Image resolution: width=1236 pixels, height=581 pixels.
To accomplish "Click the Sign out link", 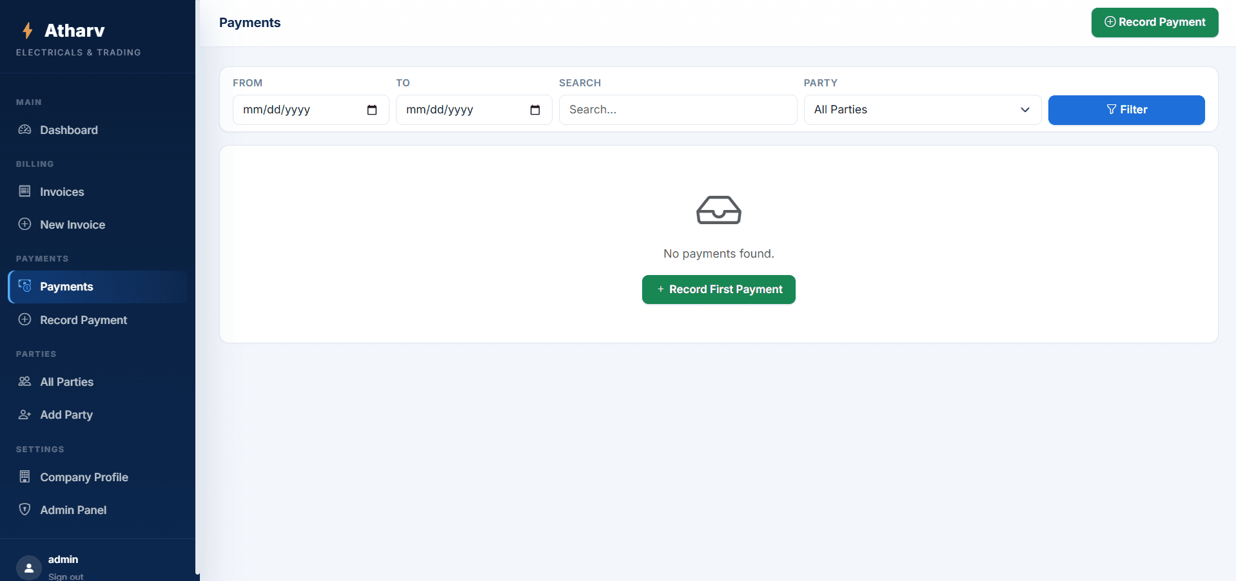I will coord(66,576).
